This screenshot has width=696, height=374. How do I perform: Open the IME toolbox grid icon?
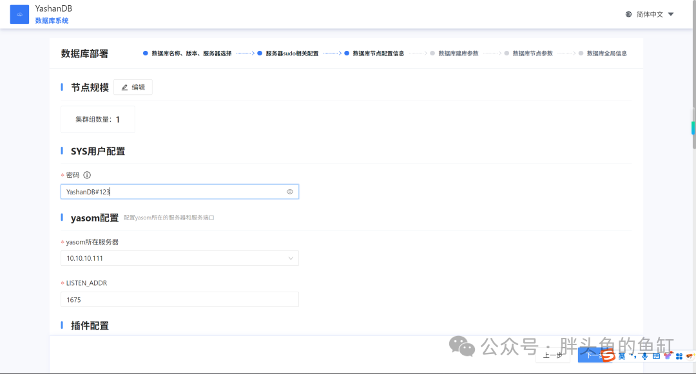[679, 356]
